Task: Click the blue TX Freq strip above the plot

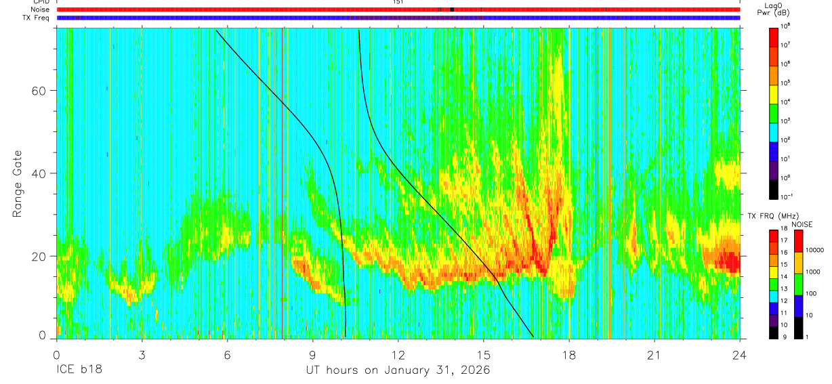Action: pos(398,18)
